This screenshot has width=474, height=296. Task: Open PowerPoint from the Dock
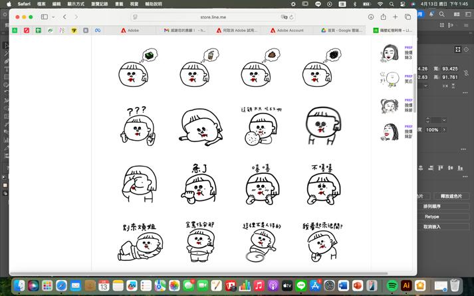(x=357, y=285)
